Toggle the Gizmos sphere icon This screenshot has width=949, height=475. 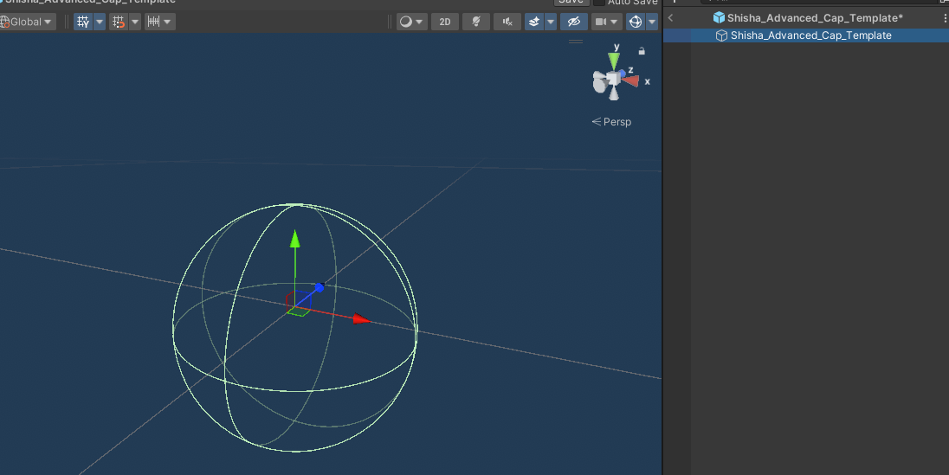pos(635,22)
